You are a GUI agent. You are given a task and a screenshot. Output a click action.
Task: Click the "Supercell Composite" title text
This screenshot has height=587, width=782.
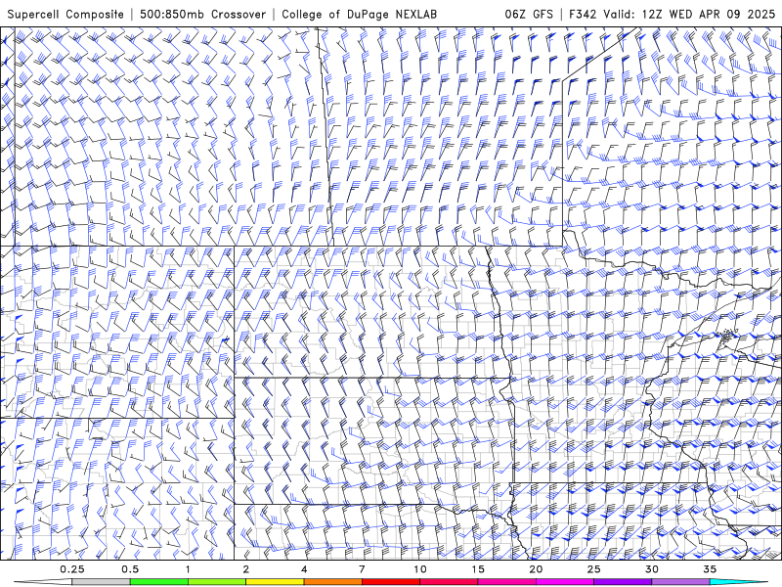point(65,15)
